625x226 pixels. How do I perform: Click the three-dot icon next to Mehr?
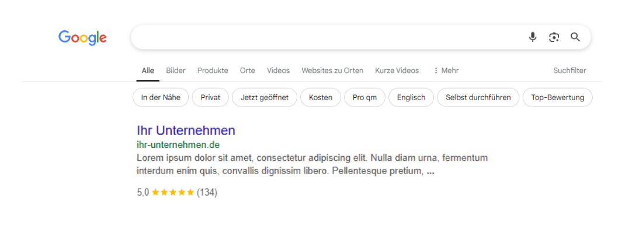tap(436, 70)
